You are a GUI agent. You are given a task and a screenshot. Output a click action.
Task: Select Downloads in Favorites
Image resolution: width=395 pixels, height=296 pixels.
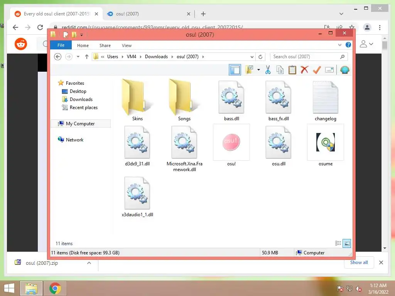tap(77, 99)
